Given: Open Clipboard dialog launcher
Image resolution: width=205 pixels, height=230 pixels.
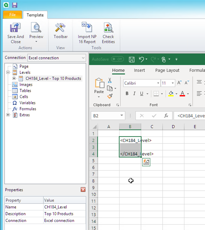Looking at the screenshot, I should click(x=118, y=105).
